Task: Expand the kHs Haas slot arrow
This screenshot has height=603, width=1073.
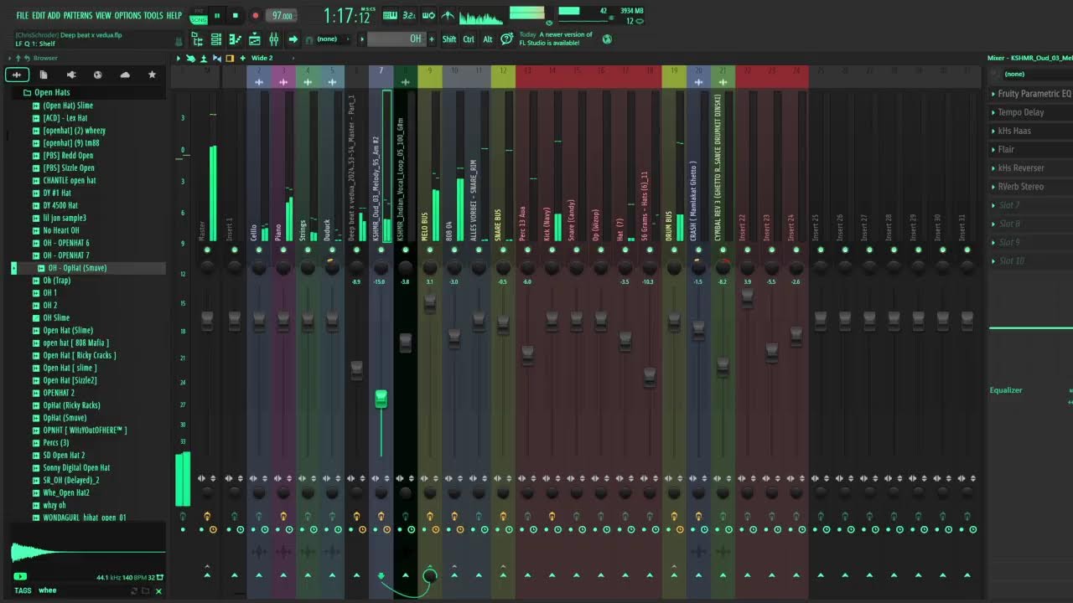Action: (x=993, y=131)
